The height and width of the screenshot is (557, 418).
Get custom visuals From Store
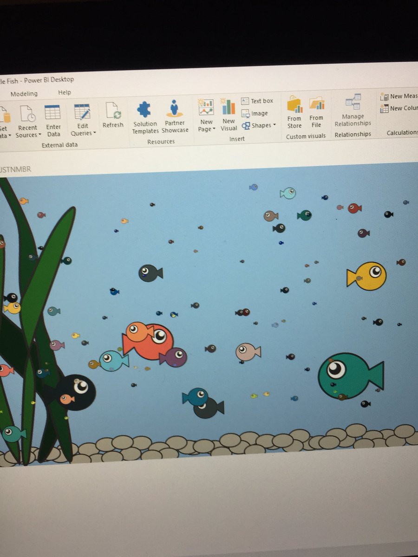(x=294, y=112)
